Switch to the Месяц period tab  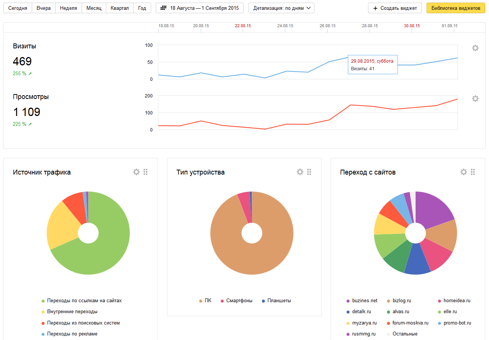[94, 8]
